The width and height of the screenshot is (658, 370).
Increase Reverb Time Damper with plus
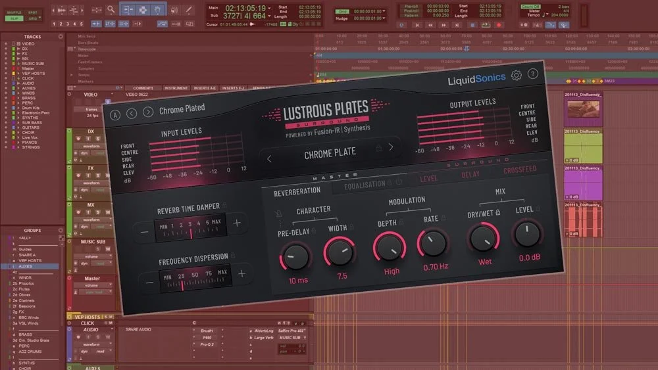click(237, 223)
